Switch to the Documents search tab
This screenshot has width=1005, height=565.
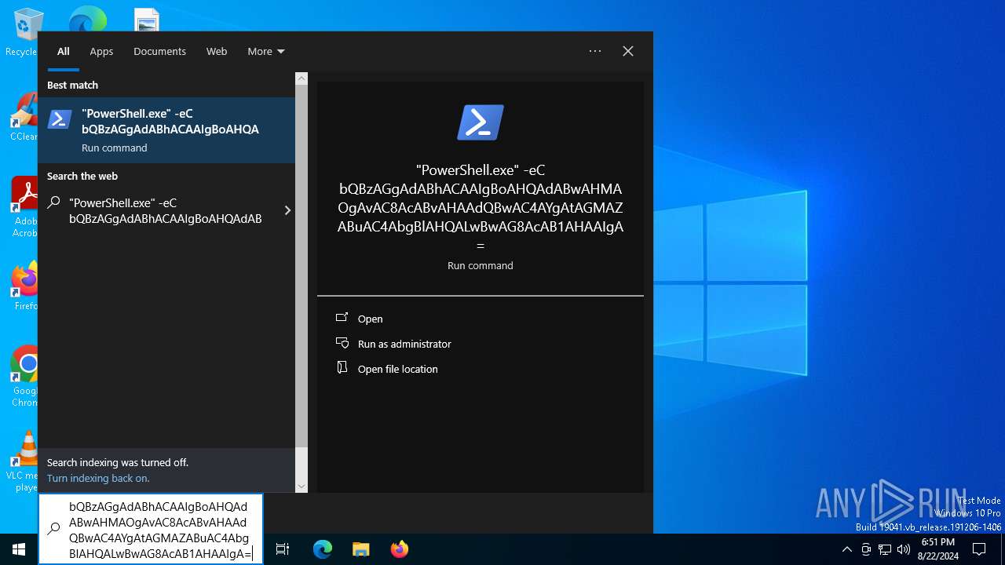coord(159,51)
